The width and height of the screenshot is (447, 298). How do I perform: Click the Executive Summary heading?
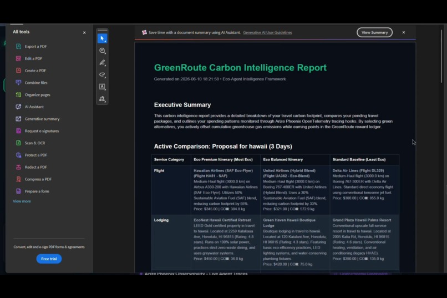pos(182,105)
